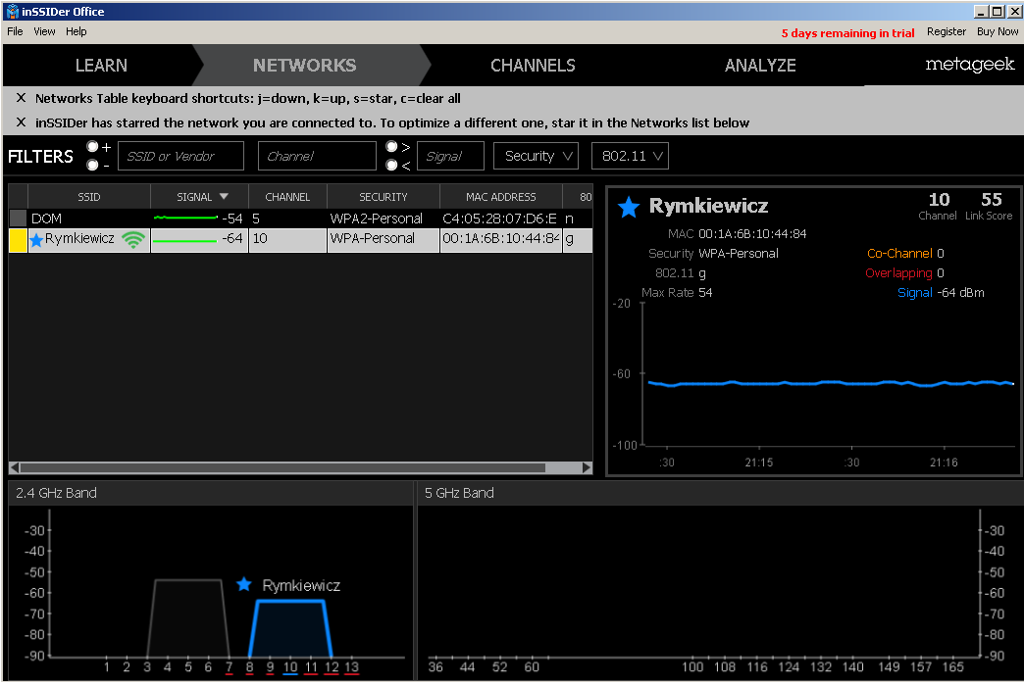The height and width of the screenshot is (682, 1024).
Task: Open the View menu
Action: (44, 31)
